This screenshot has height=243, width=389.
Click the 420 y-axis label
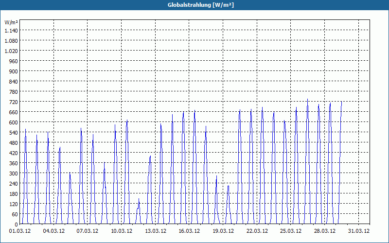tap(14, 153)
